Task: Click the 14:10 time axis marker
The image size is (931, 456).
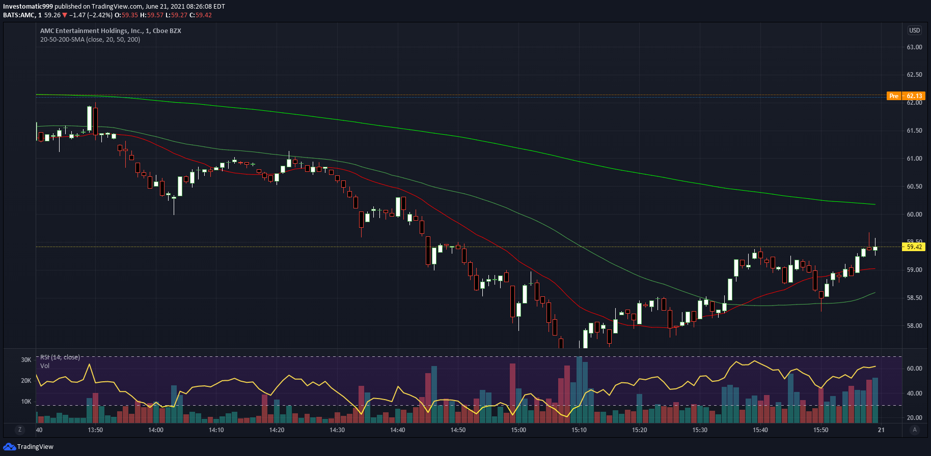Action: (x=216, y=430)
